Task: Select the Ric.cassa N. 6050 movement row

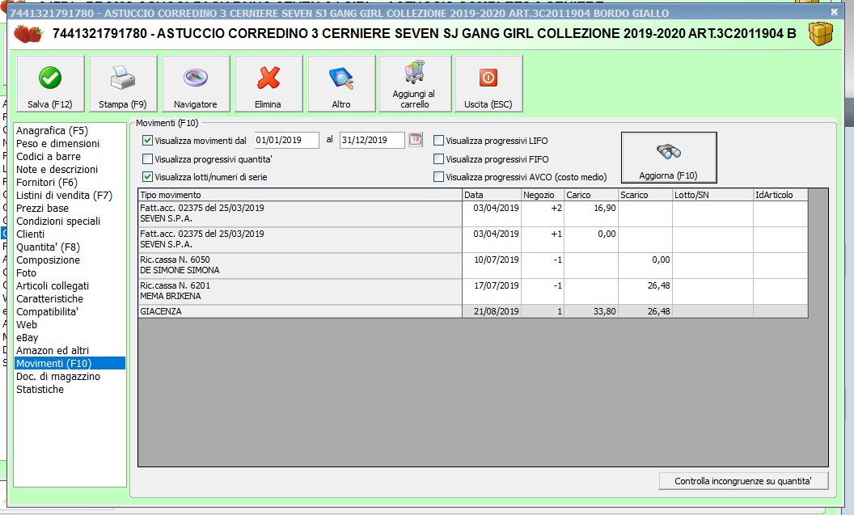Action: click(473, 266)
